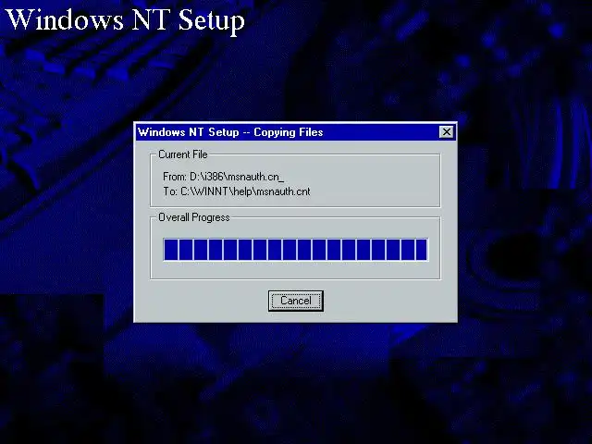Click the Cancel button
592x444 pixels.
(x=296, y=301)
